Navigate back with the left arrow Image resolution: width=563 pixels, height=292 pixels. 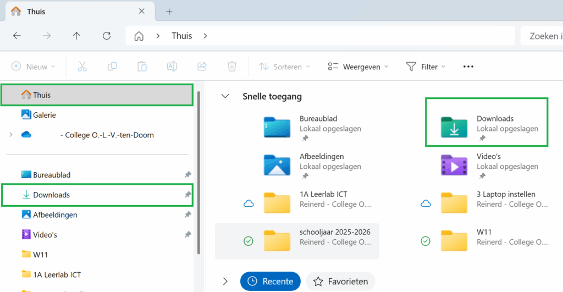[17, 36]
